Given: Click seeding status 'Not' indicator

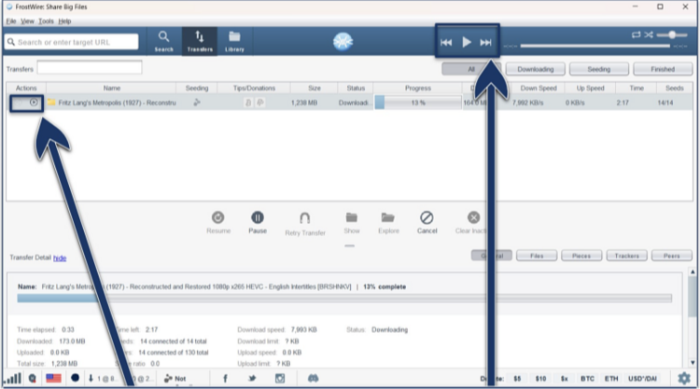Looking at the screenshot, I should pos(175,379).
